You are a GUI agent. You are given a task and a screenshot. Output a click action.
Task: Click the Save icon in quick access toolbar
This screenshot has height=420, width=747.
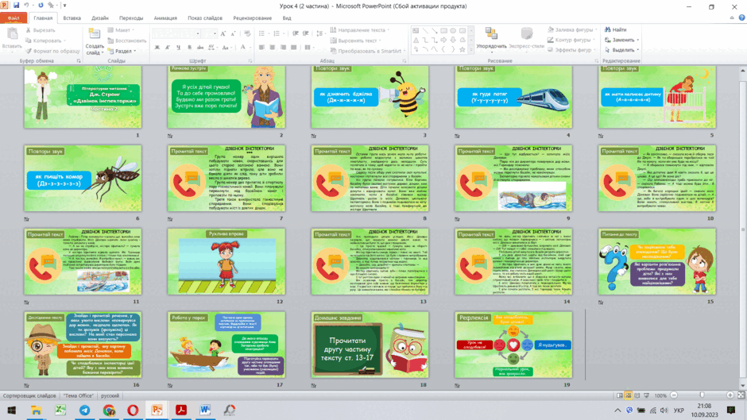point(16,6)
